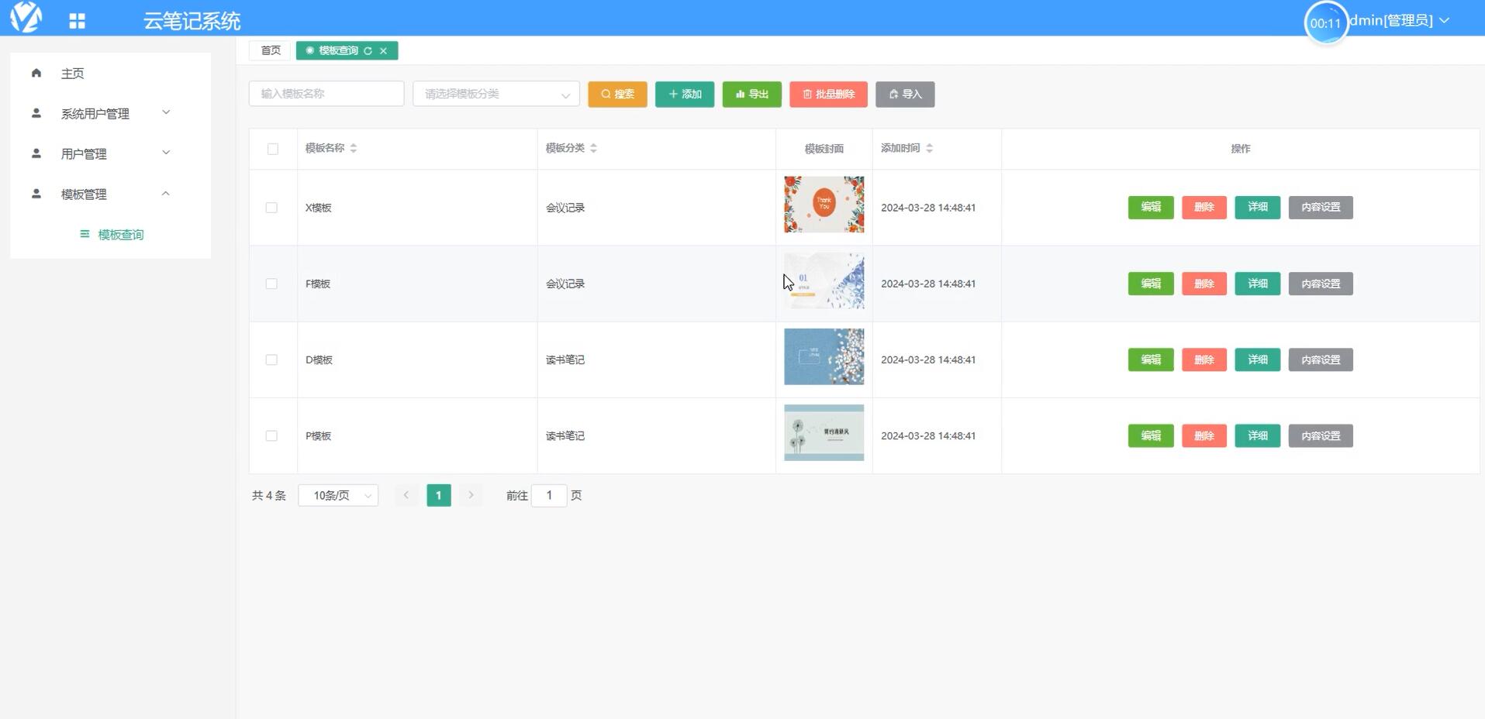This screenshot has height=719, width=1485.
Task: View 详细 for X模板
Action: pos(1258,207)
